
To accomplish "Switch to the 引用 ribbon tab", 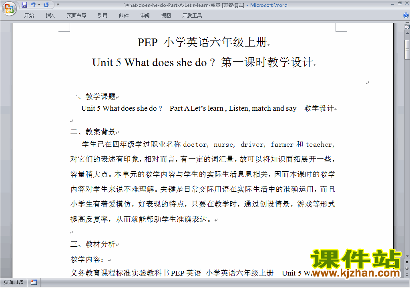I will point(102,16).
